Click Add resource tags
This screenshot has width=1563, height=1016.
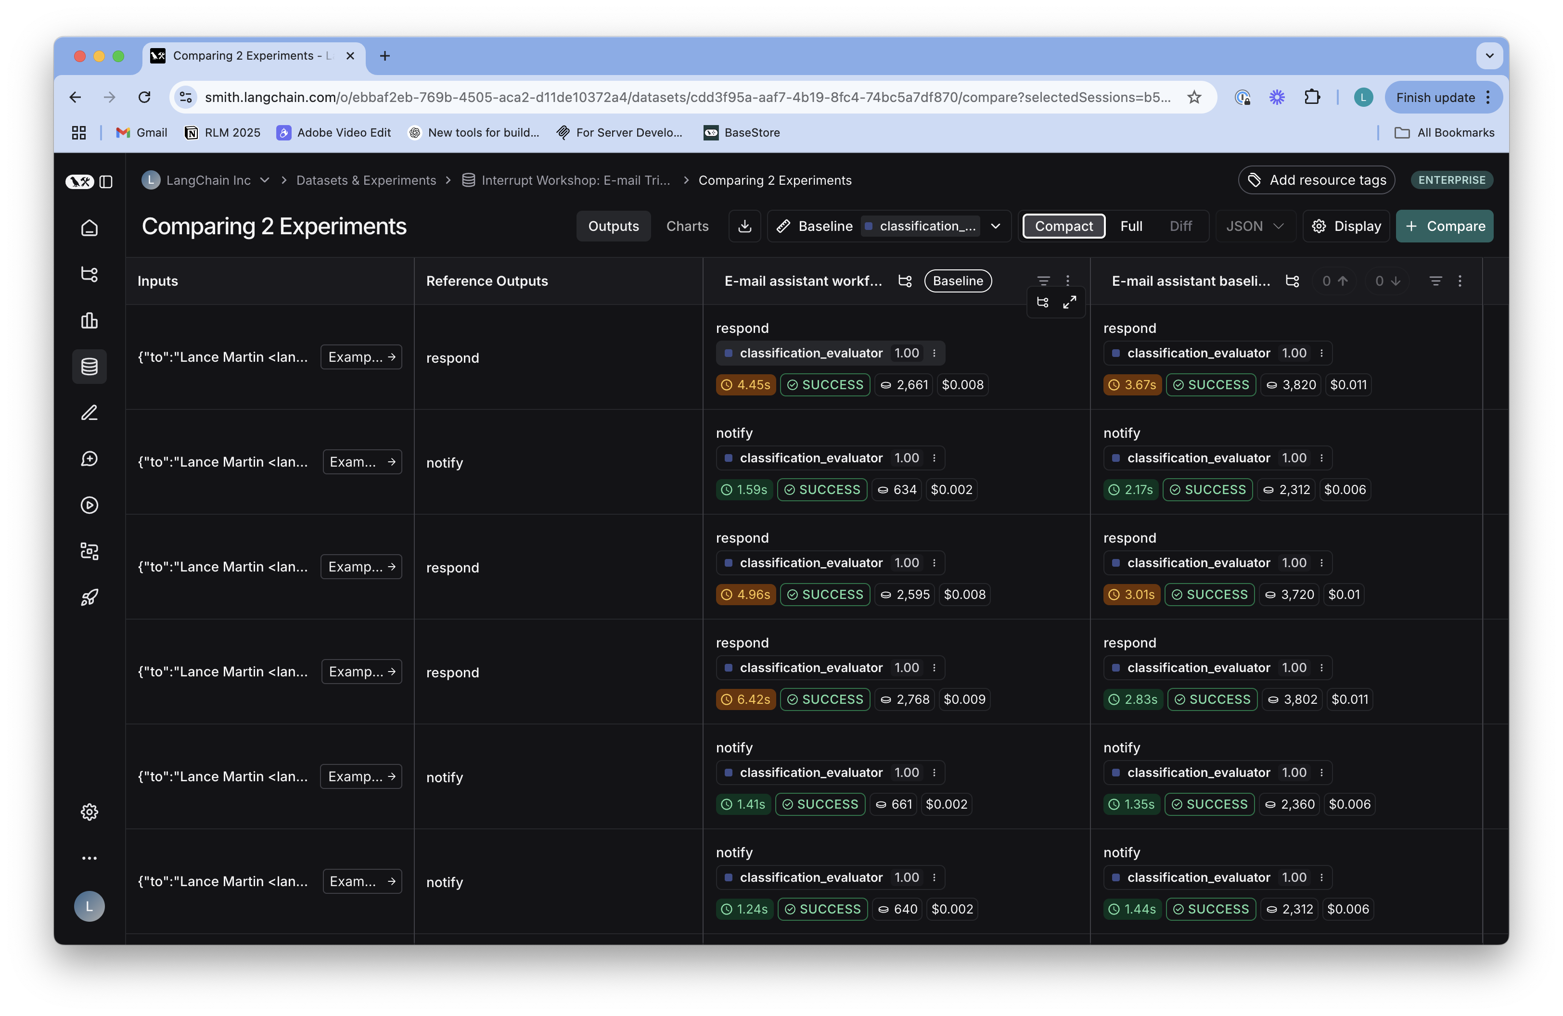click(x=1316, y=180)
